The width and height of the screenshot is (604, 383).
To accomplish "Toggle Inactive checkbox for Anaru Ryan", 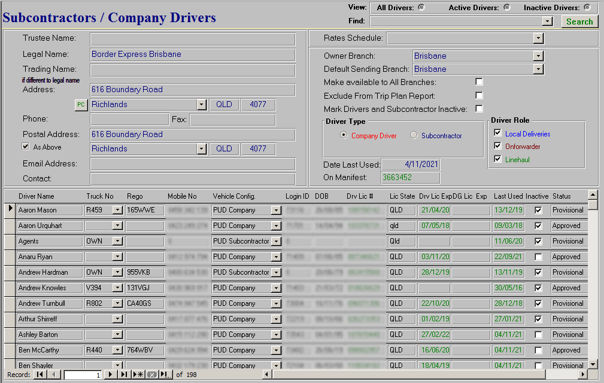I will point(539,257).
